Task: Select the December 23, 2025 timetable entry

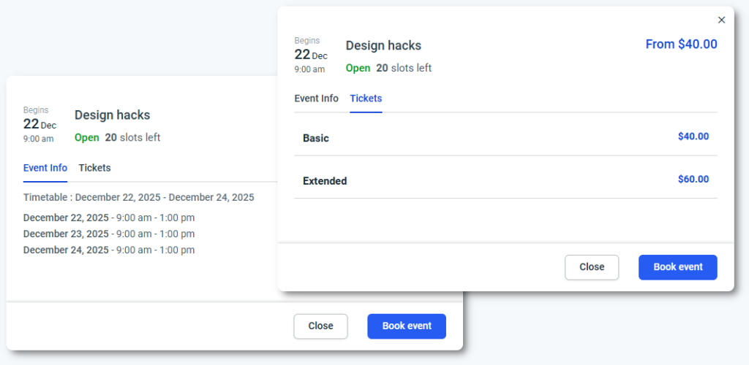Action: (108, 234)
